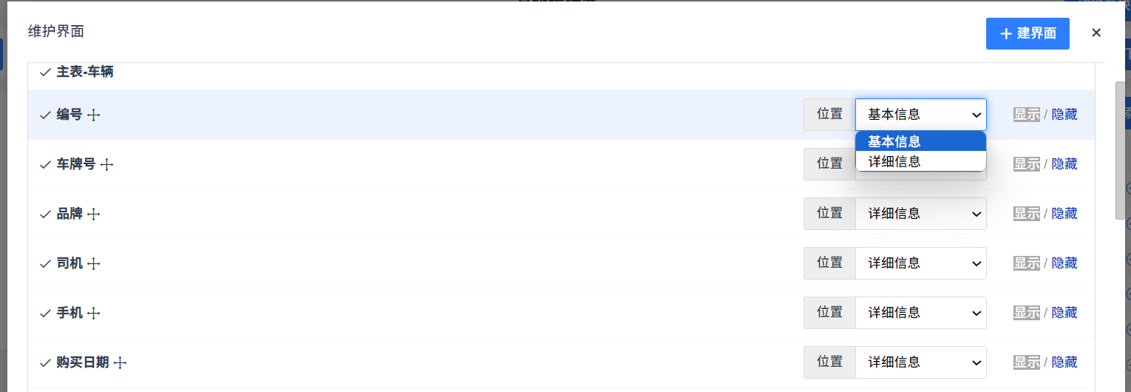Viewport: 1131px width, 392px height.
Task: Click the move icon next to 车牌号
Action: (107, 165)
